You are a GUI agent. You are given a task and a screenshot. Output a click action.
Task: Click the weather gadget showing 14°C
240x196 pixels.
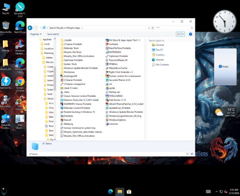(225, 112)
